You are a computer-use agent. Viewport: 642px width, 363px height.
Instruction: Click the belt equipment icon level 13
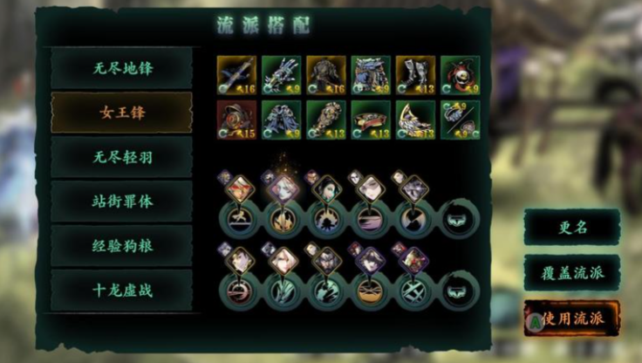[x=371, y=120]
